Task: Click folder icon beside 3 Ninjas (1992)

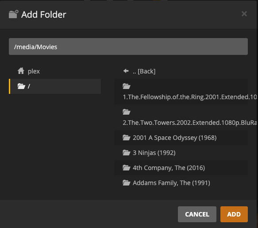Action: pos(127,153)
